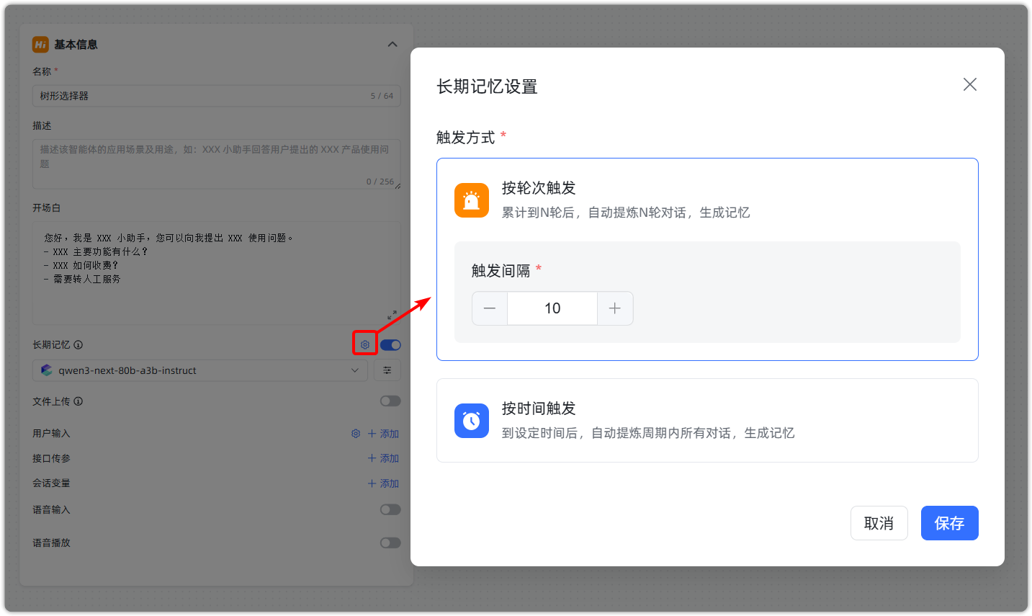Click the 语音播放 label

[51, 543]
